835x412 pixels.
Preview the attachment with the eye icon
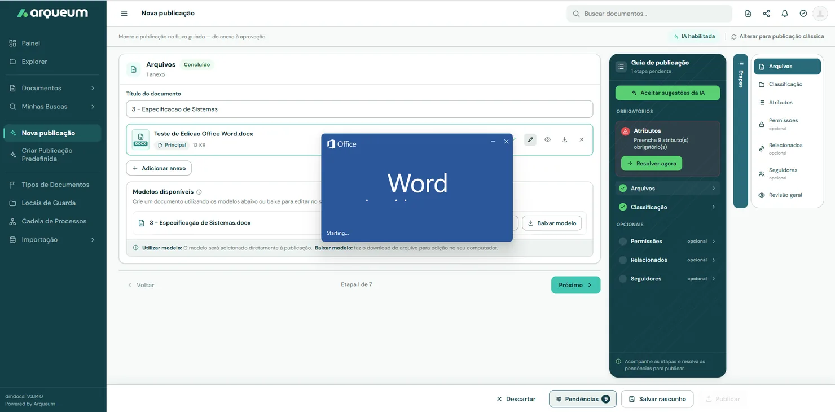(547, 139)
